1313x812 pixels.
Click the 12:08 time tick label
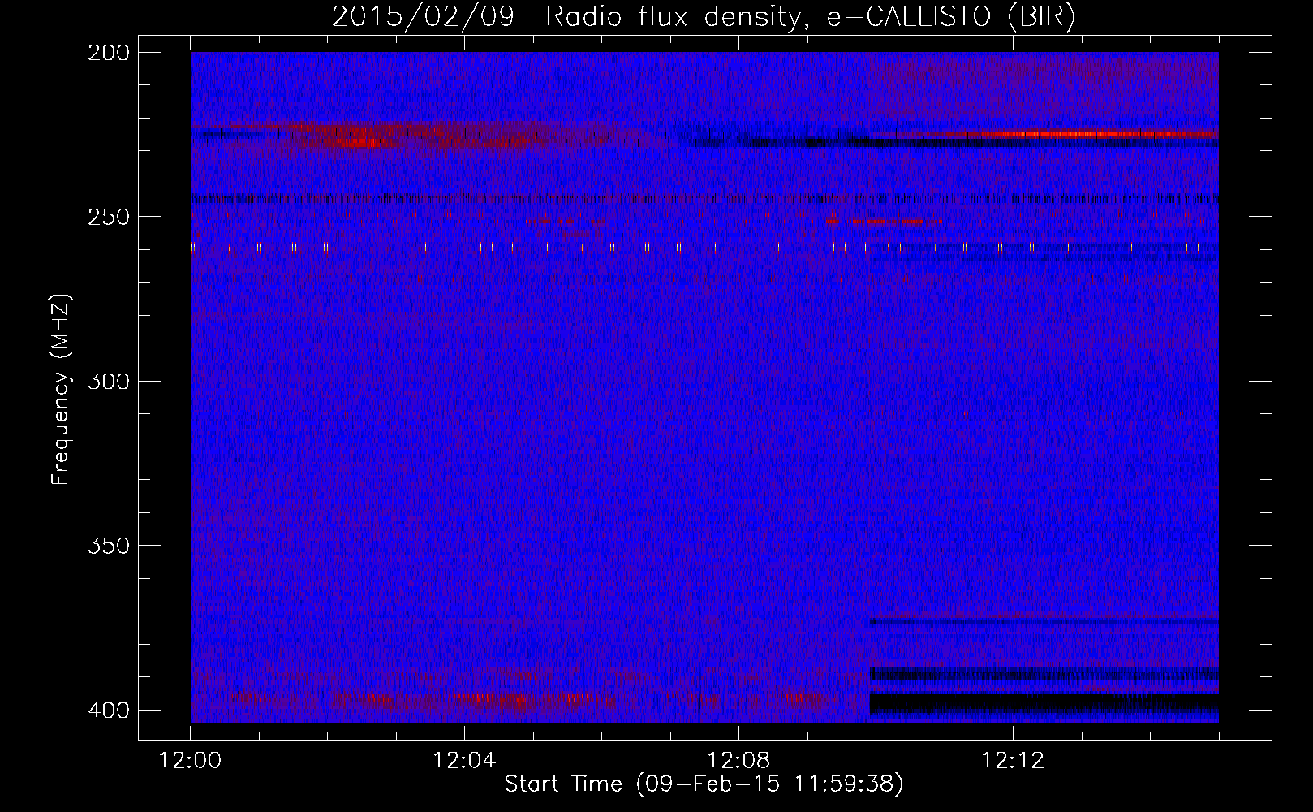(x=738, y=761)
